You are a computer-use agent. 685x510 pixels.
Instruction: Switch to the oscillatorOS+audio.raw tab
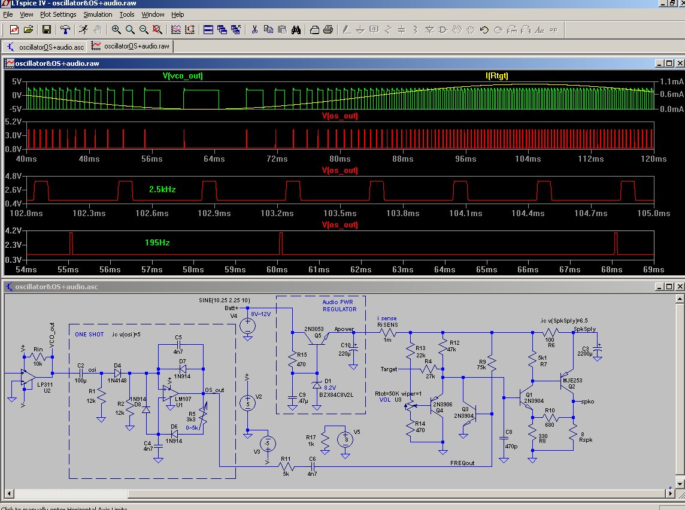[132, 46]
